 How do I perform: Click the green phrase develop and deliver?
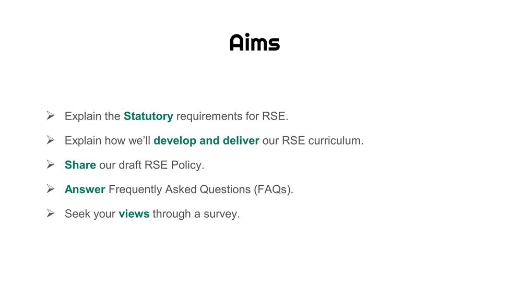[x=206, y=140]
